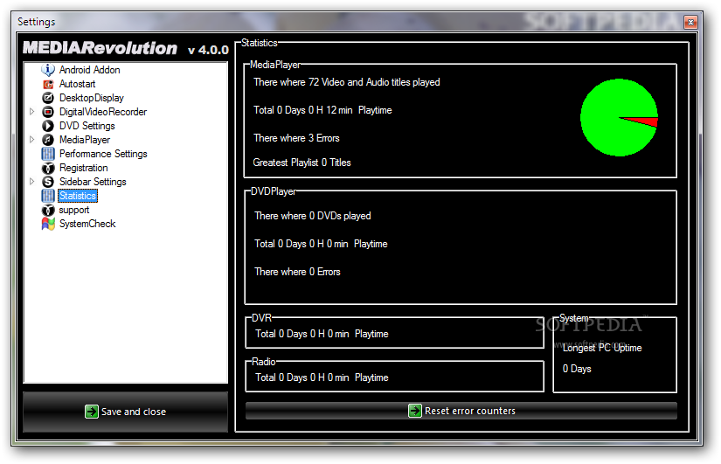Click the Performance Settings icon
The height and width of the screenshot is (464, 721).
48,154
